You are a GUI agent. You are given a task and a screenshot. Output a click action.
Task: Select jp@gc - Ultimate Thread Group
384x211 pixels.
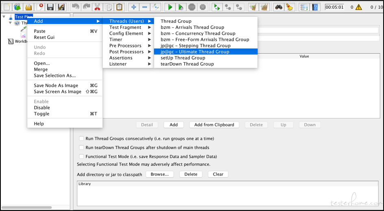point(195,52)
